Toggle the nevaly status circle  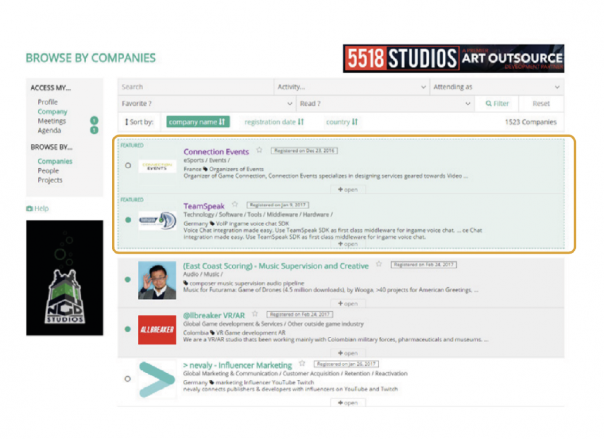pos(127,379)
